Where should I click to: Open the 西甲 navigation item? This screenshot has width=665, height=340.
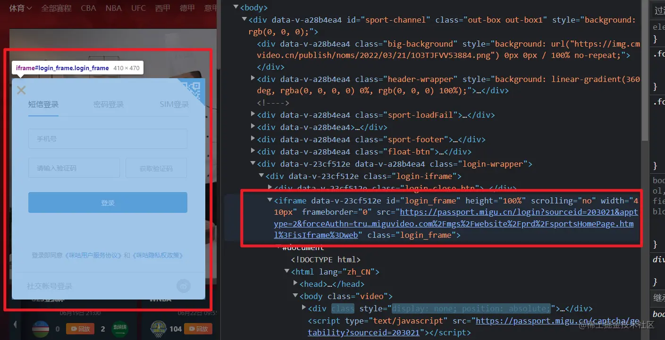tap(163, 8)
